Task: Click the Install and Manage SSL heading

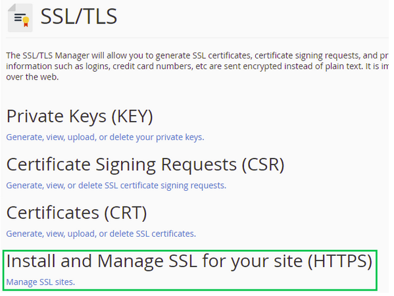Action: click(189, 261)
